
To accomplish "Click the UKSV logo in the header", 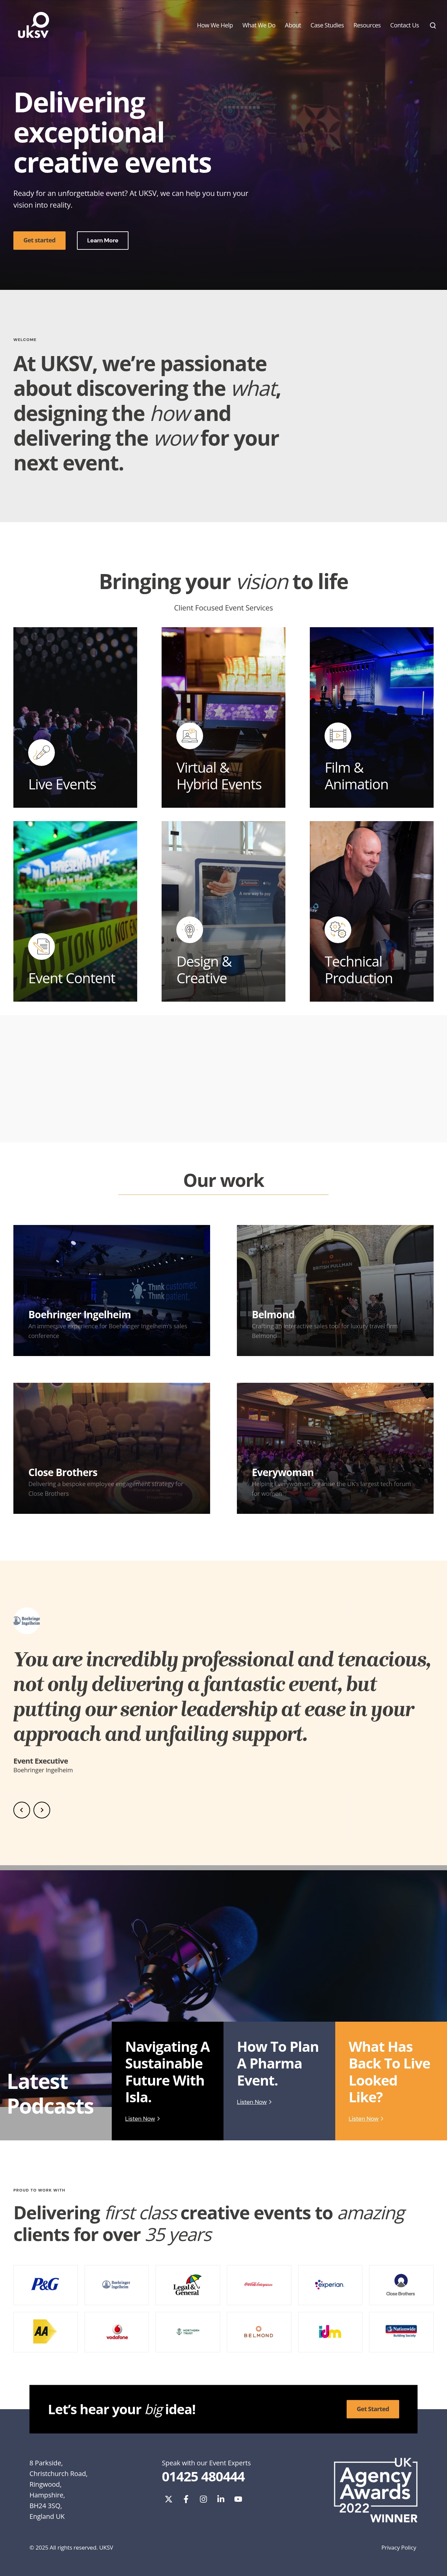I will pyautogui.click(x=33, y=25).
